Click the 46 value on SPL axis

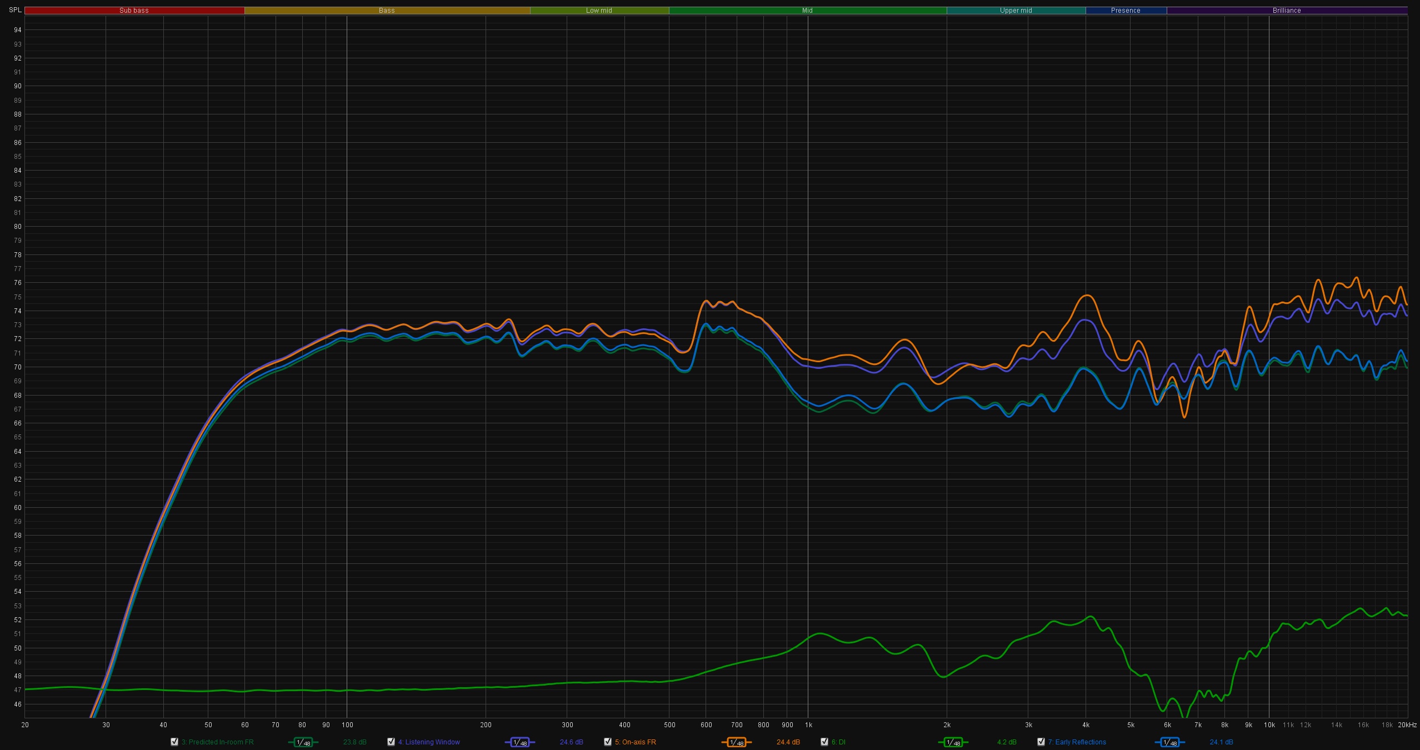(18, 704)
